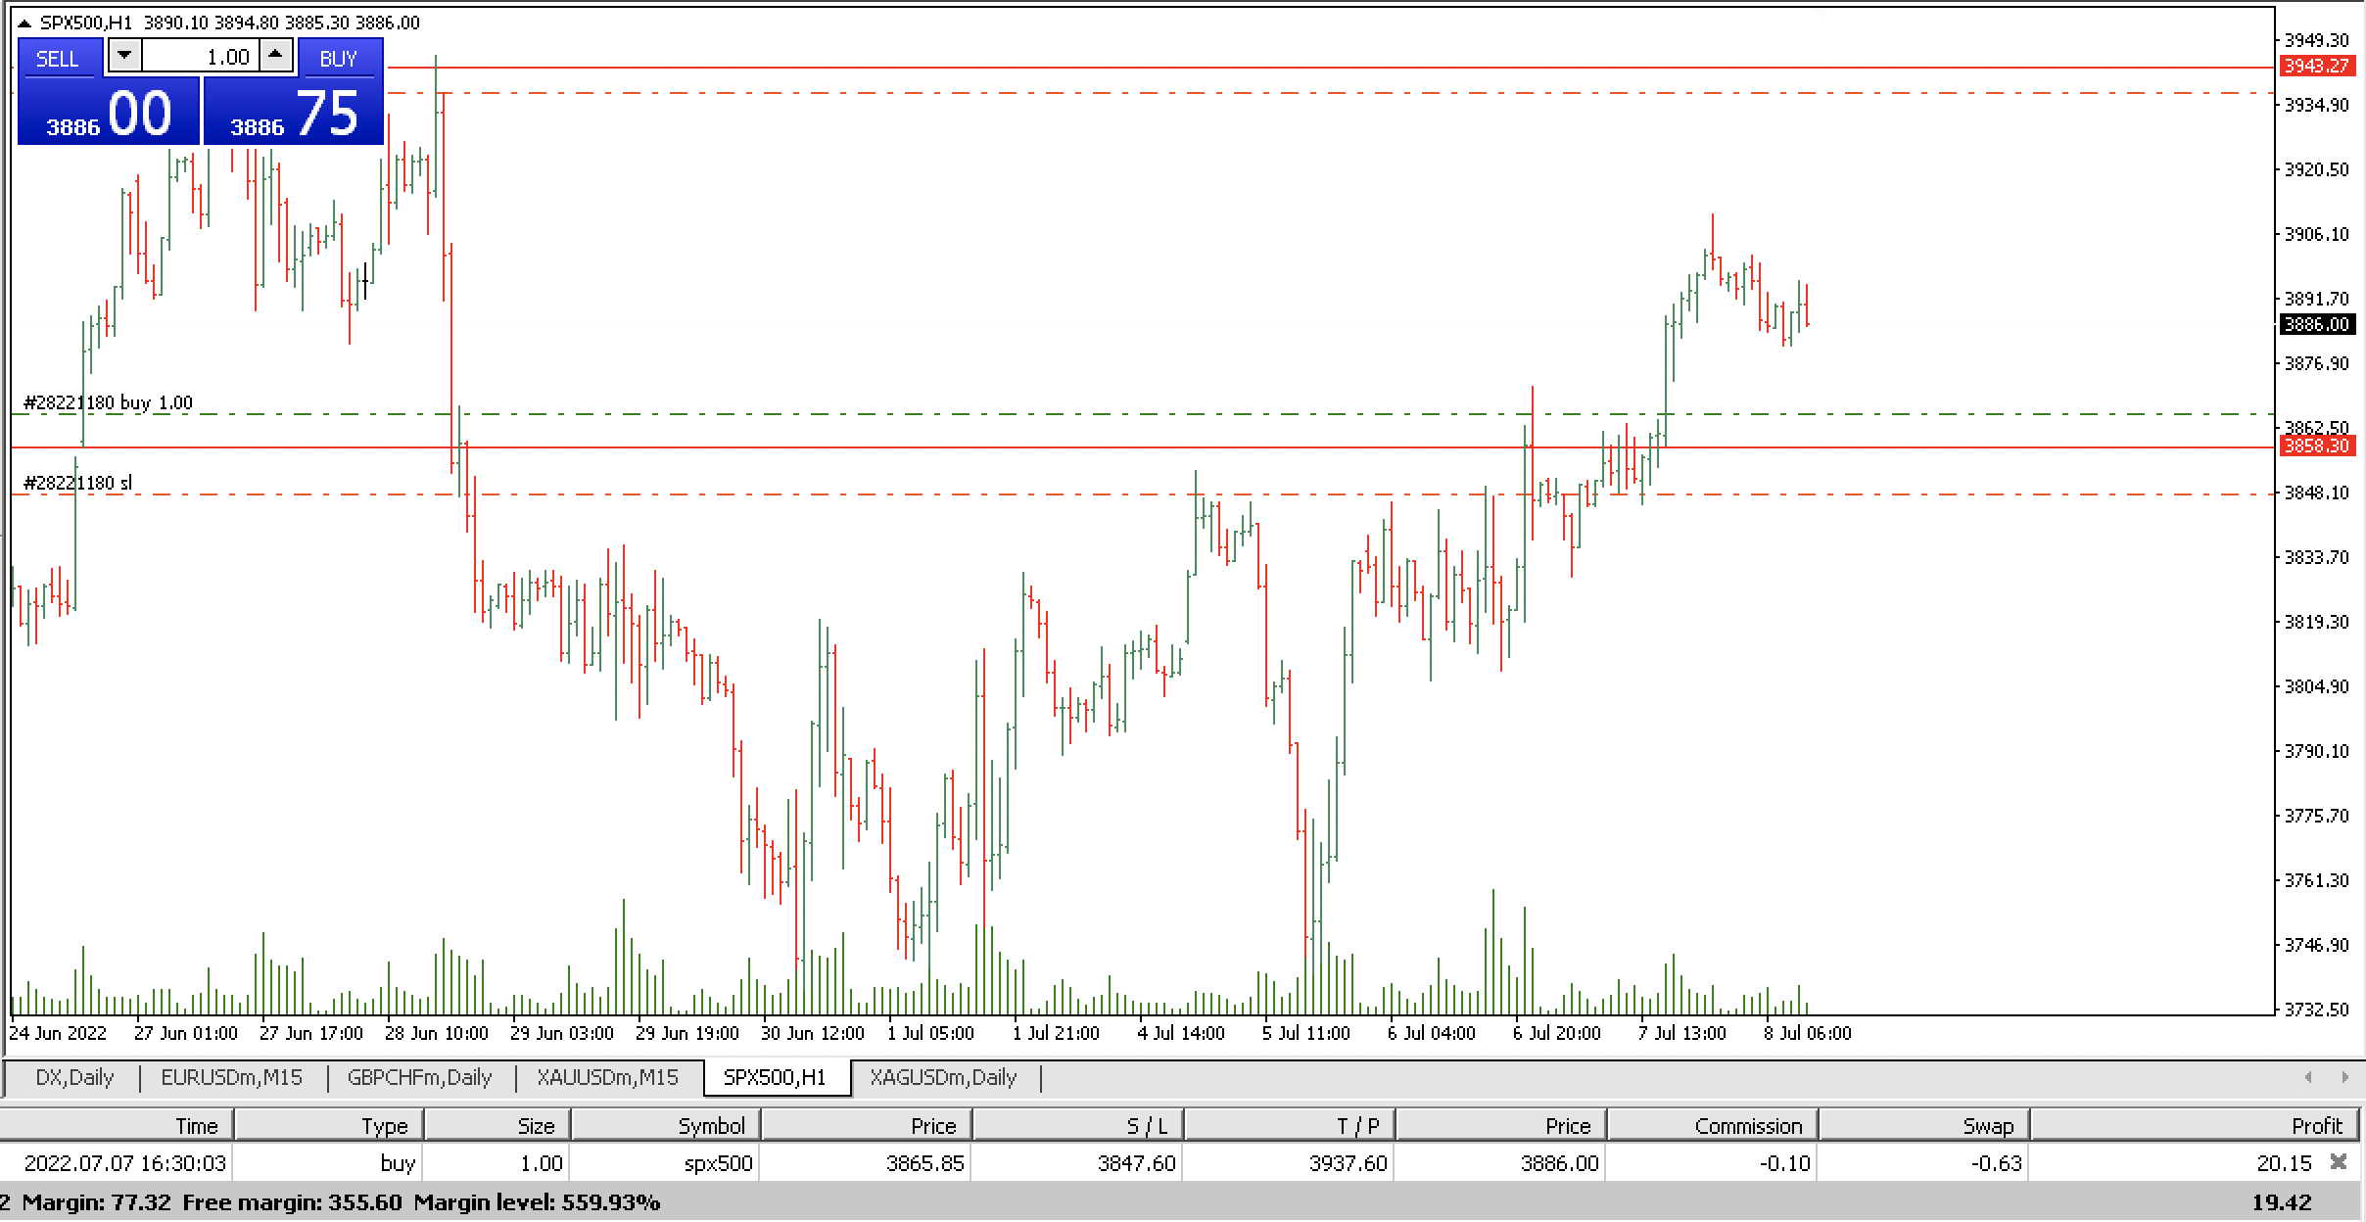
Task: Switch to the DX,Daily chart tab
Action: (x=74, y=1078)
